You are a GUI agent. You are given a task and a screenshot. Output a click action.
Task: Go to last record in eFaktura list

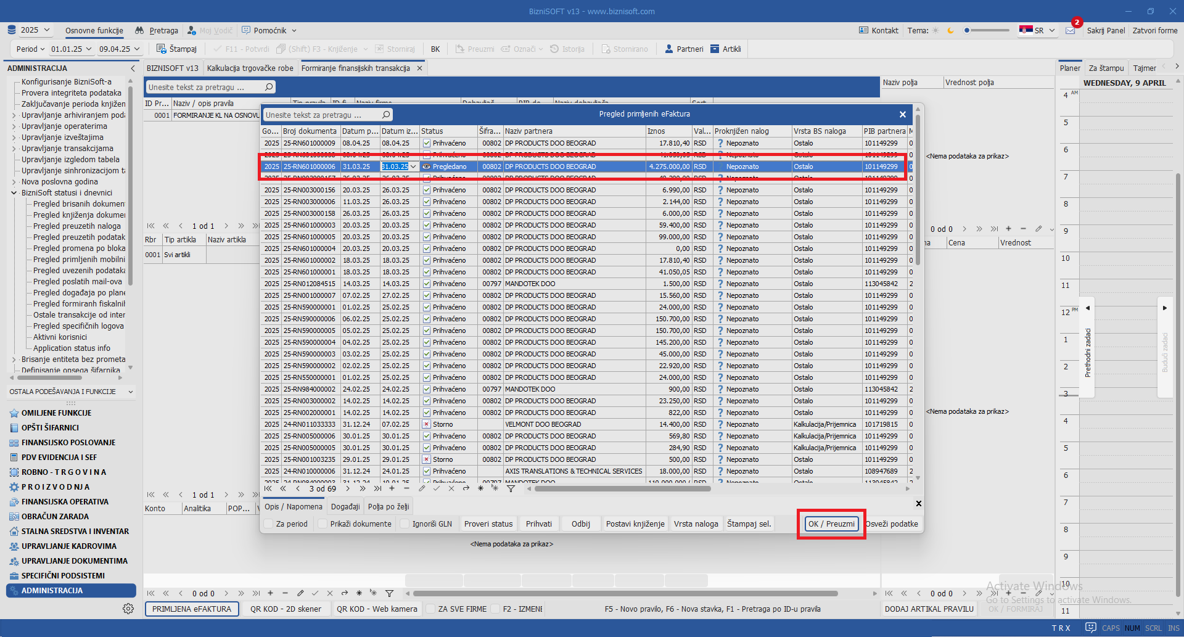point(377,488)
